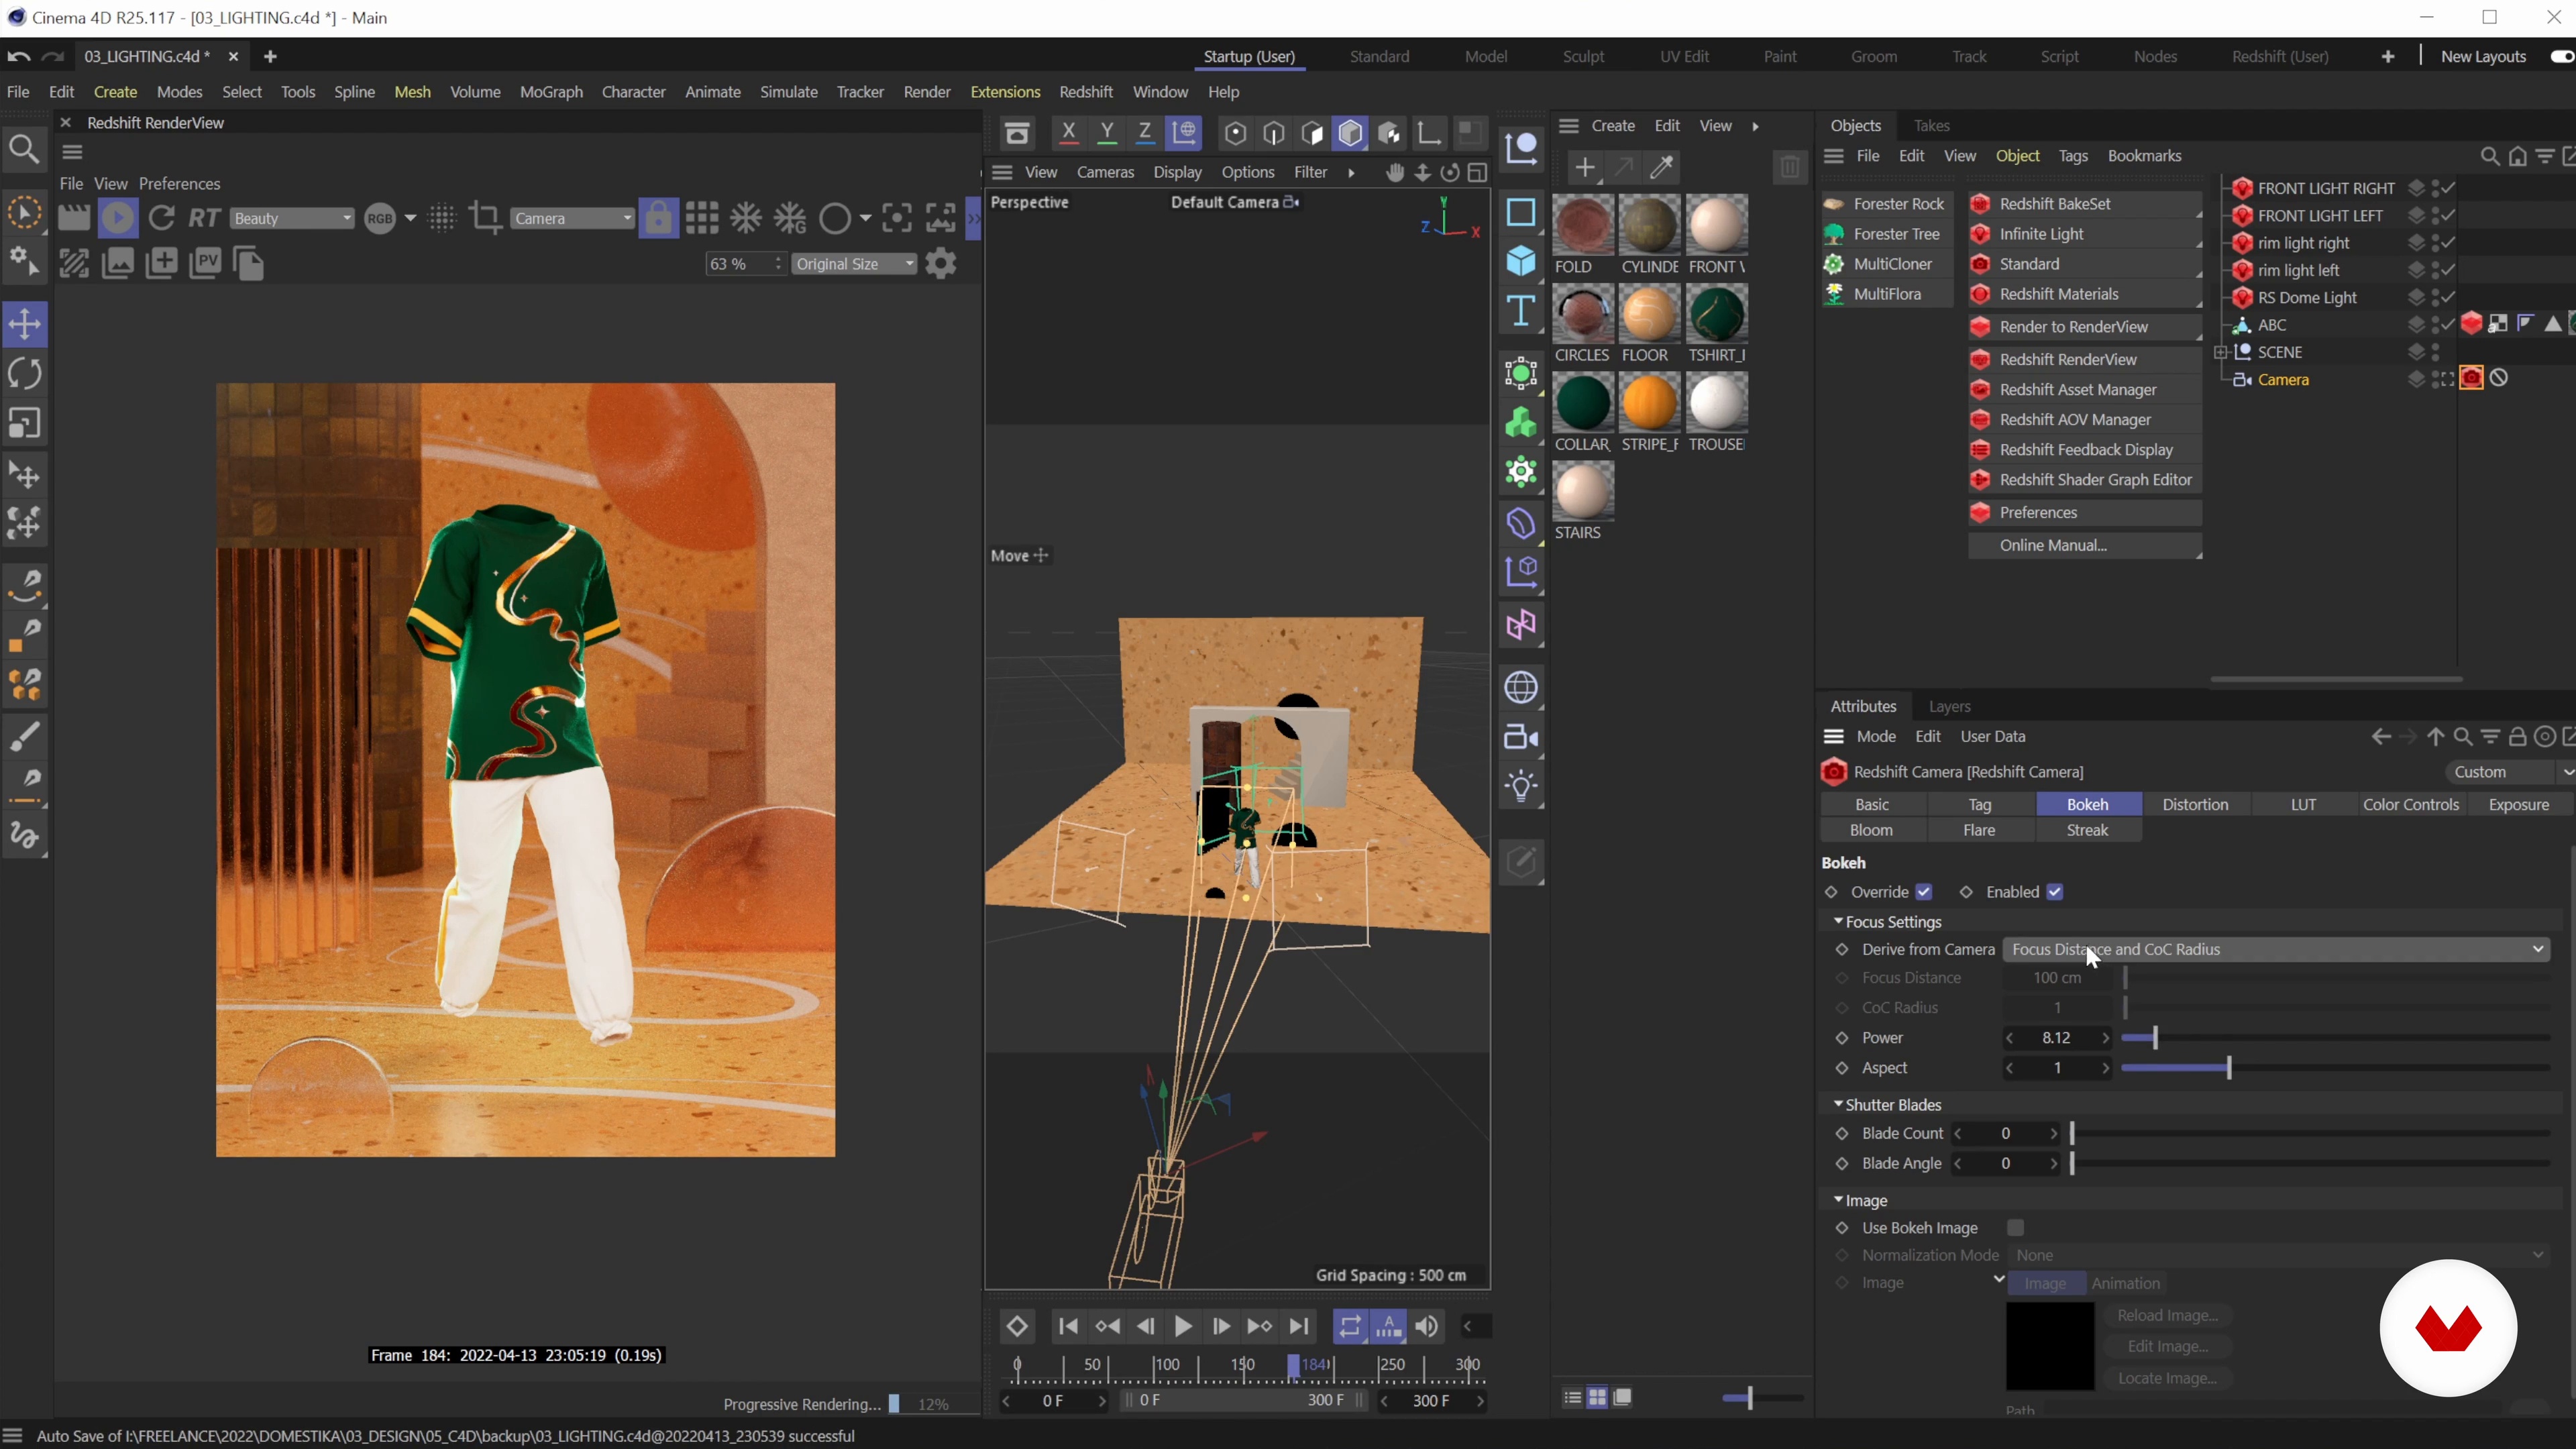Open the Layers tab
Screen dimensions: 2576x1449
pyautogui.click(x=1949, y=706)
